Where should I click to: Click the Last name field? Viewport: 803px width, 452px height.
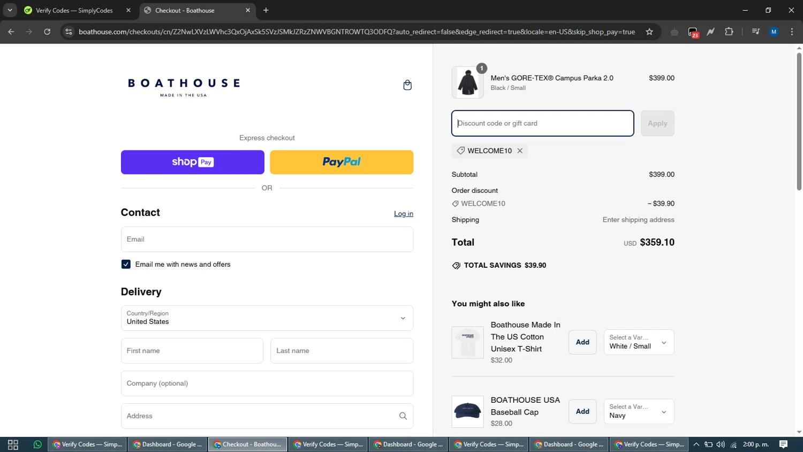[x=342, y=351]
